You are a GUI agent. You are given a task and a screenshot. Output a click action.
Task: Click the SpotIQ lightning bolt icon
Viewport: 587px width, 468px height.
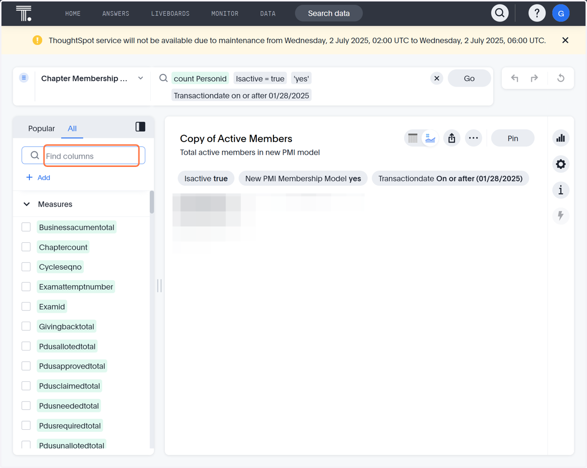click(x=561, y=215)
